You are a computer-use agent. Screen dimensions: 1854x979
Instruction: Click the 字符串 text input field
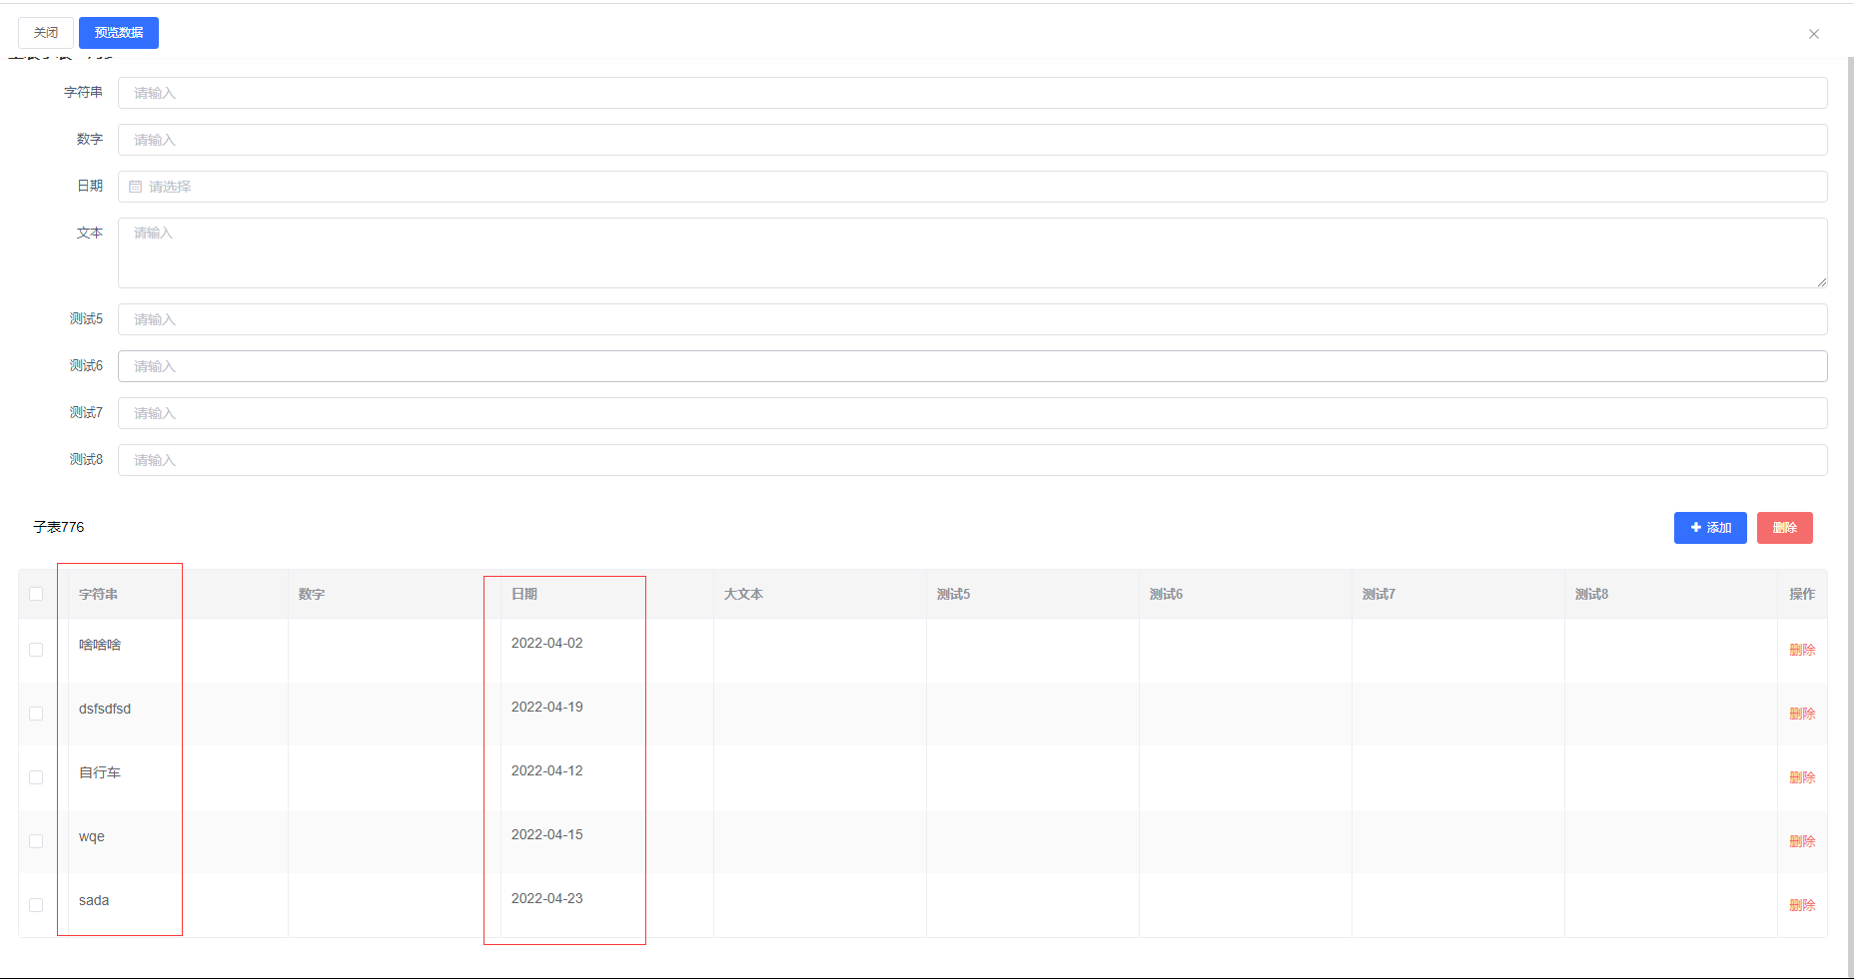(971, 93)
